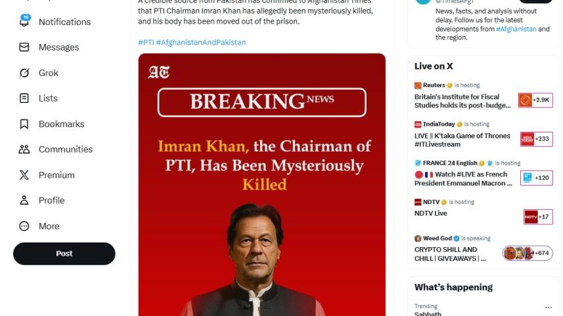Open the Notifications bell icon
Viewport: 563px width, 316px height.
point(24,22)
